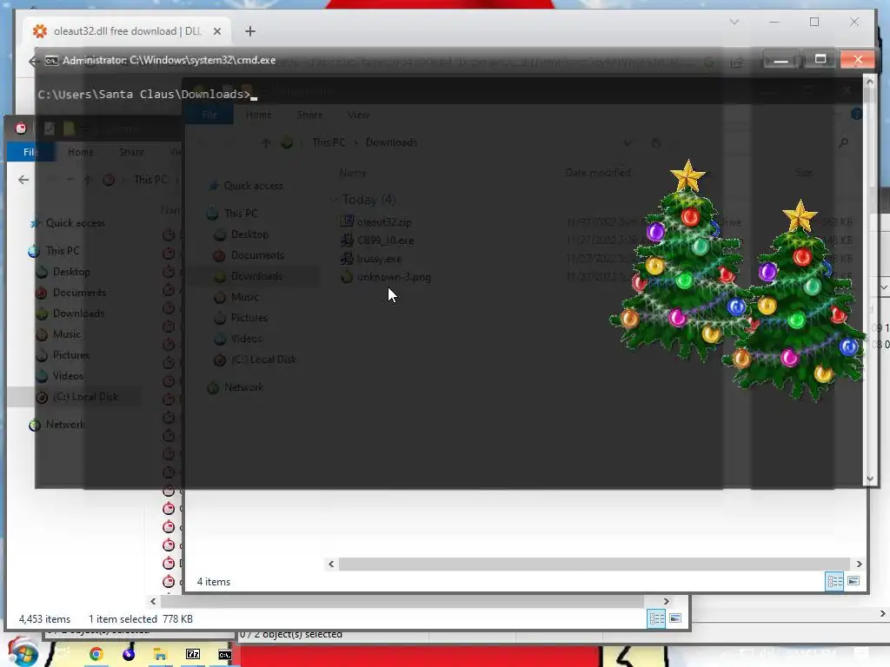Viewport: 890px width, 667px height.
Task: Click Up arrow in Downloads explorer
Action: pyautogui.click(x=265, y=143)
